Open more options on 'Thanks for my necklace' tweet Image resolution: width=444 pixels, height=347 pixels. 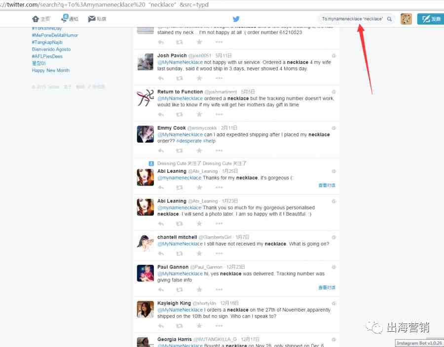[x=219, y=188]
